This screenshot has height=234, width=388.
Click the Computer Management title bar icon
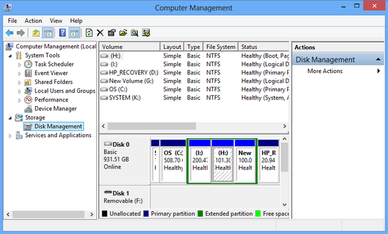8,8
